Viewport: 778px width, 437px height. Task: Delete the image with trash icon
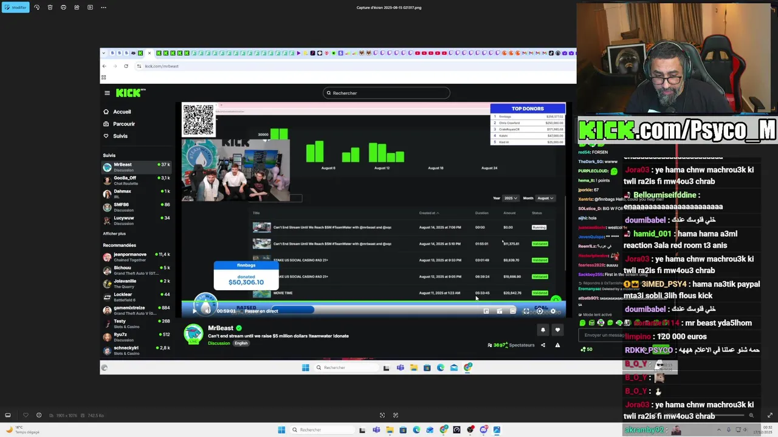50,7
